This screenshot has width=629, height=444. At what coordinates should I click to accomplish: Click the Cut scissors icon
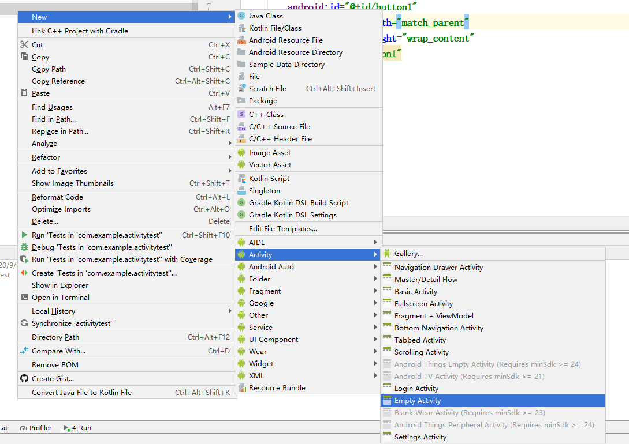click(x=24, y=45)
